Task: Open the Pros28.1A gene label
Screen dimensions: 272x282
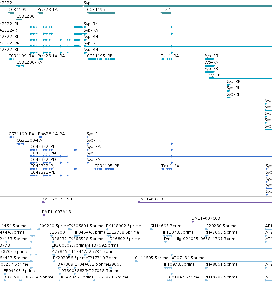Action: 48,10
